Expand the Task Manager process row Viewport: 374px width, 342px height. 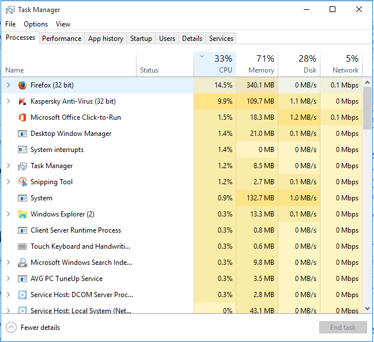point(9,165)
